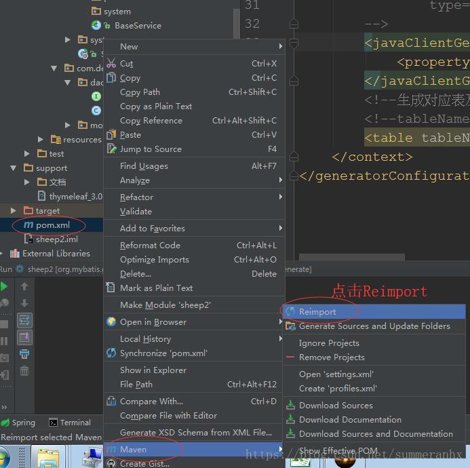Click the Mark as Plain Text icon
The height and width of the screenshot is (468, 470).
tap(111, 287)
